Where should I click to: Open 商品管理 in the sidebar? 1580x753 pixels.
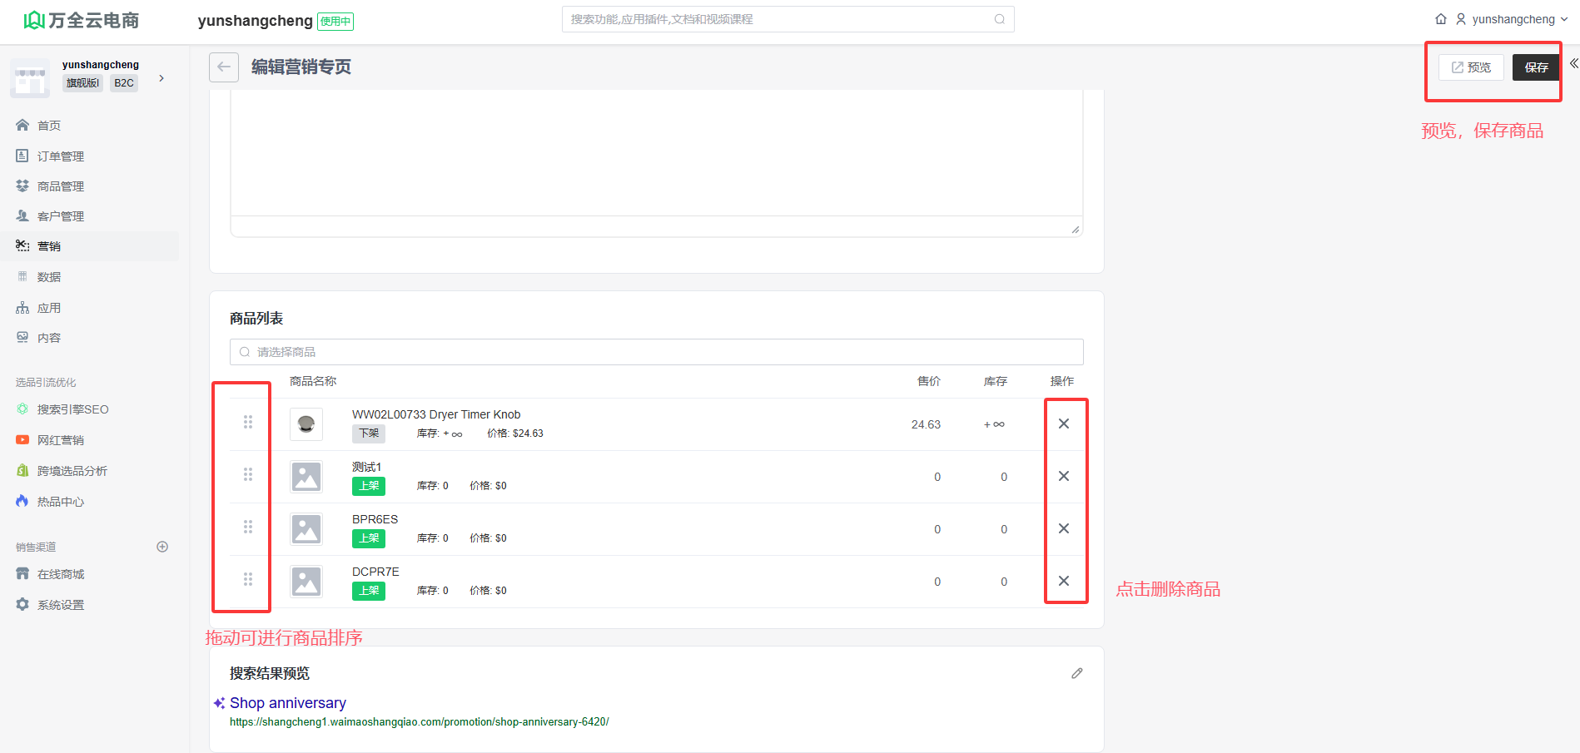(x=60, y=186)
